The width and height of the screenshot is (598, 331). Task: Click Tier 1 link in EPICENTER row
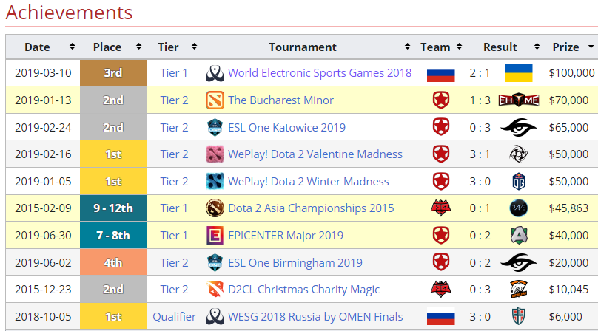click(174, 236)
